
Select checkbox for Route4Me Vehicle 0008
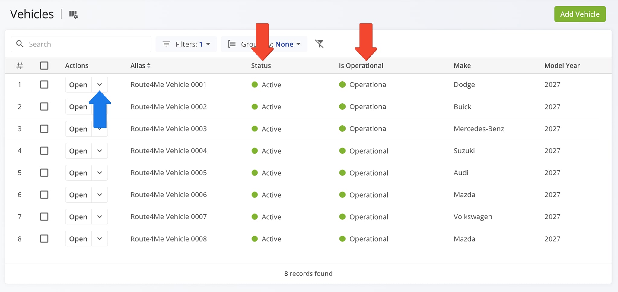click(44, 239)
